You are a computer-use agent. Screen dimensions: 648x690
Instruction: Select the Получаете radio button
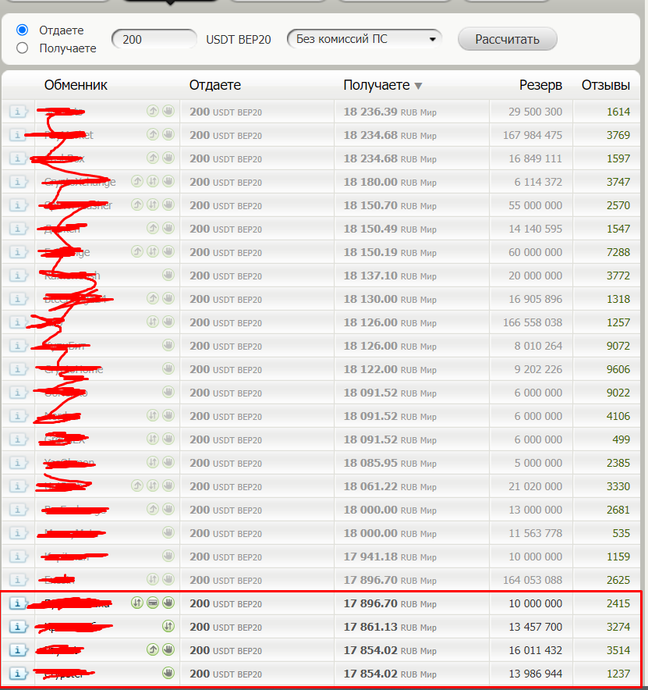[x=23, y=48]
